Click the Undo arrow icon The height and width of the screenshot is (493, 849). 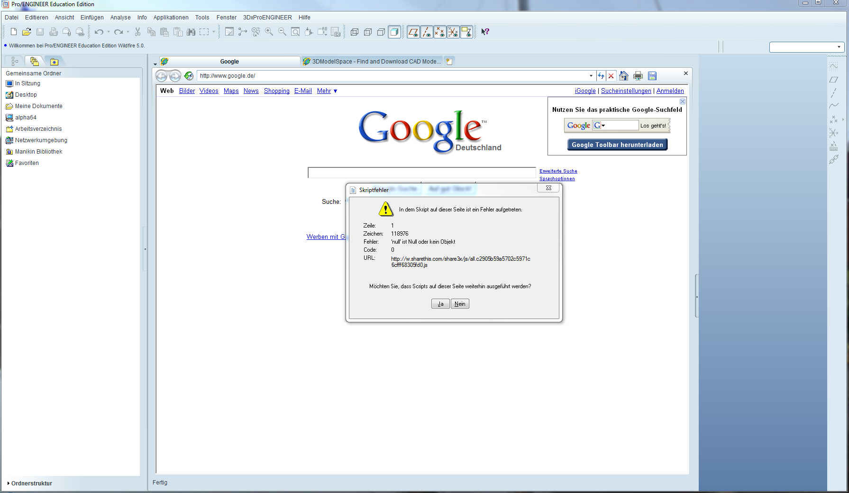(x=99, y=32)
